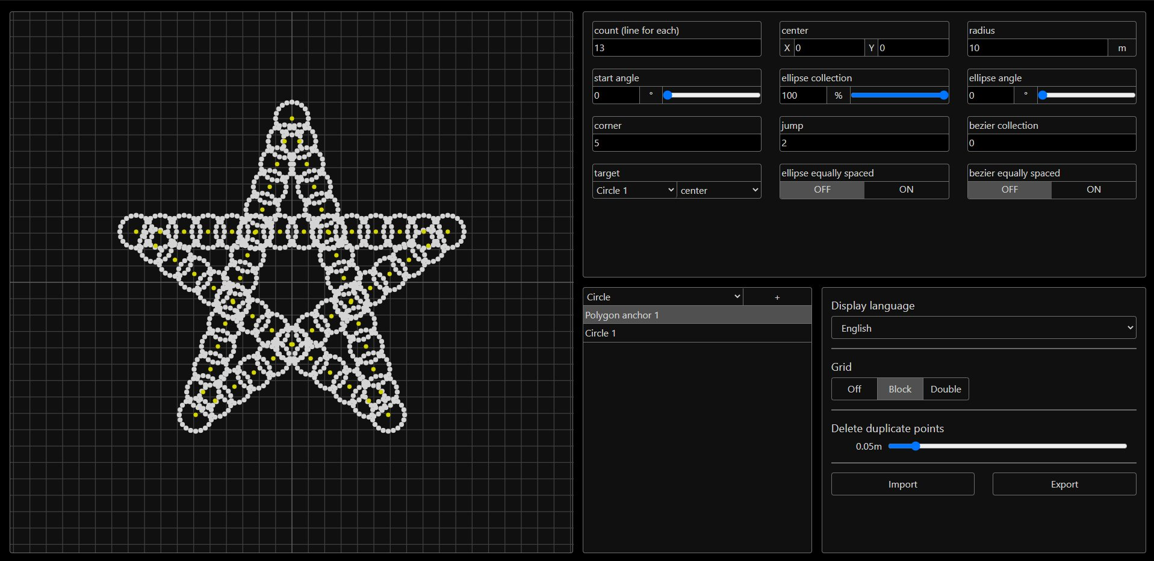Select Block grid mode
The height and width of the screenshot is (561, 1154).
(900, 389)
